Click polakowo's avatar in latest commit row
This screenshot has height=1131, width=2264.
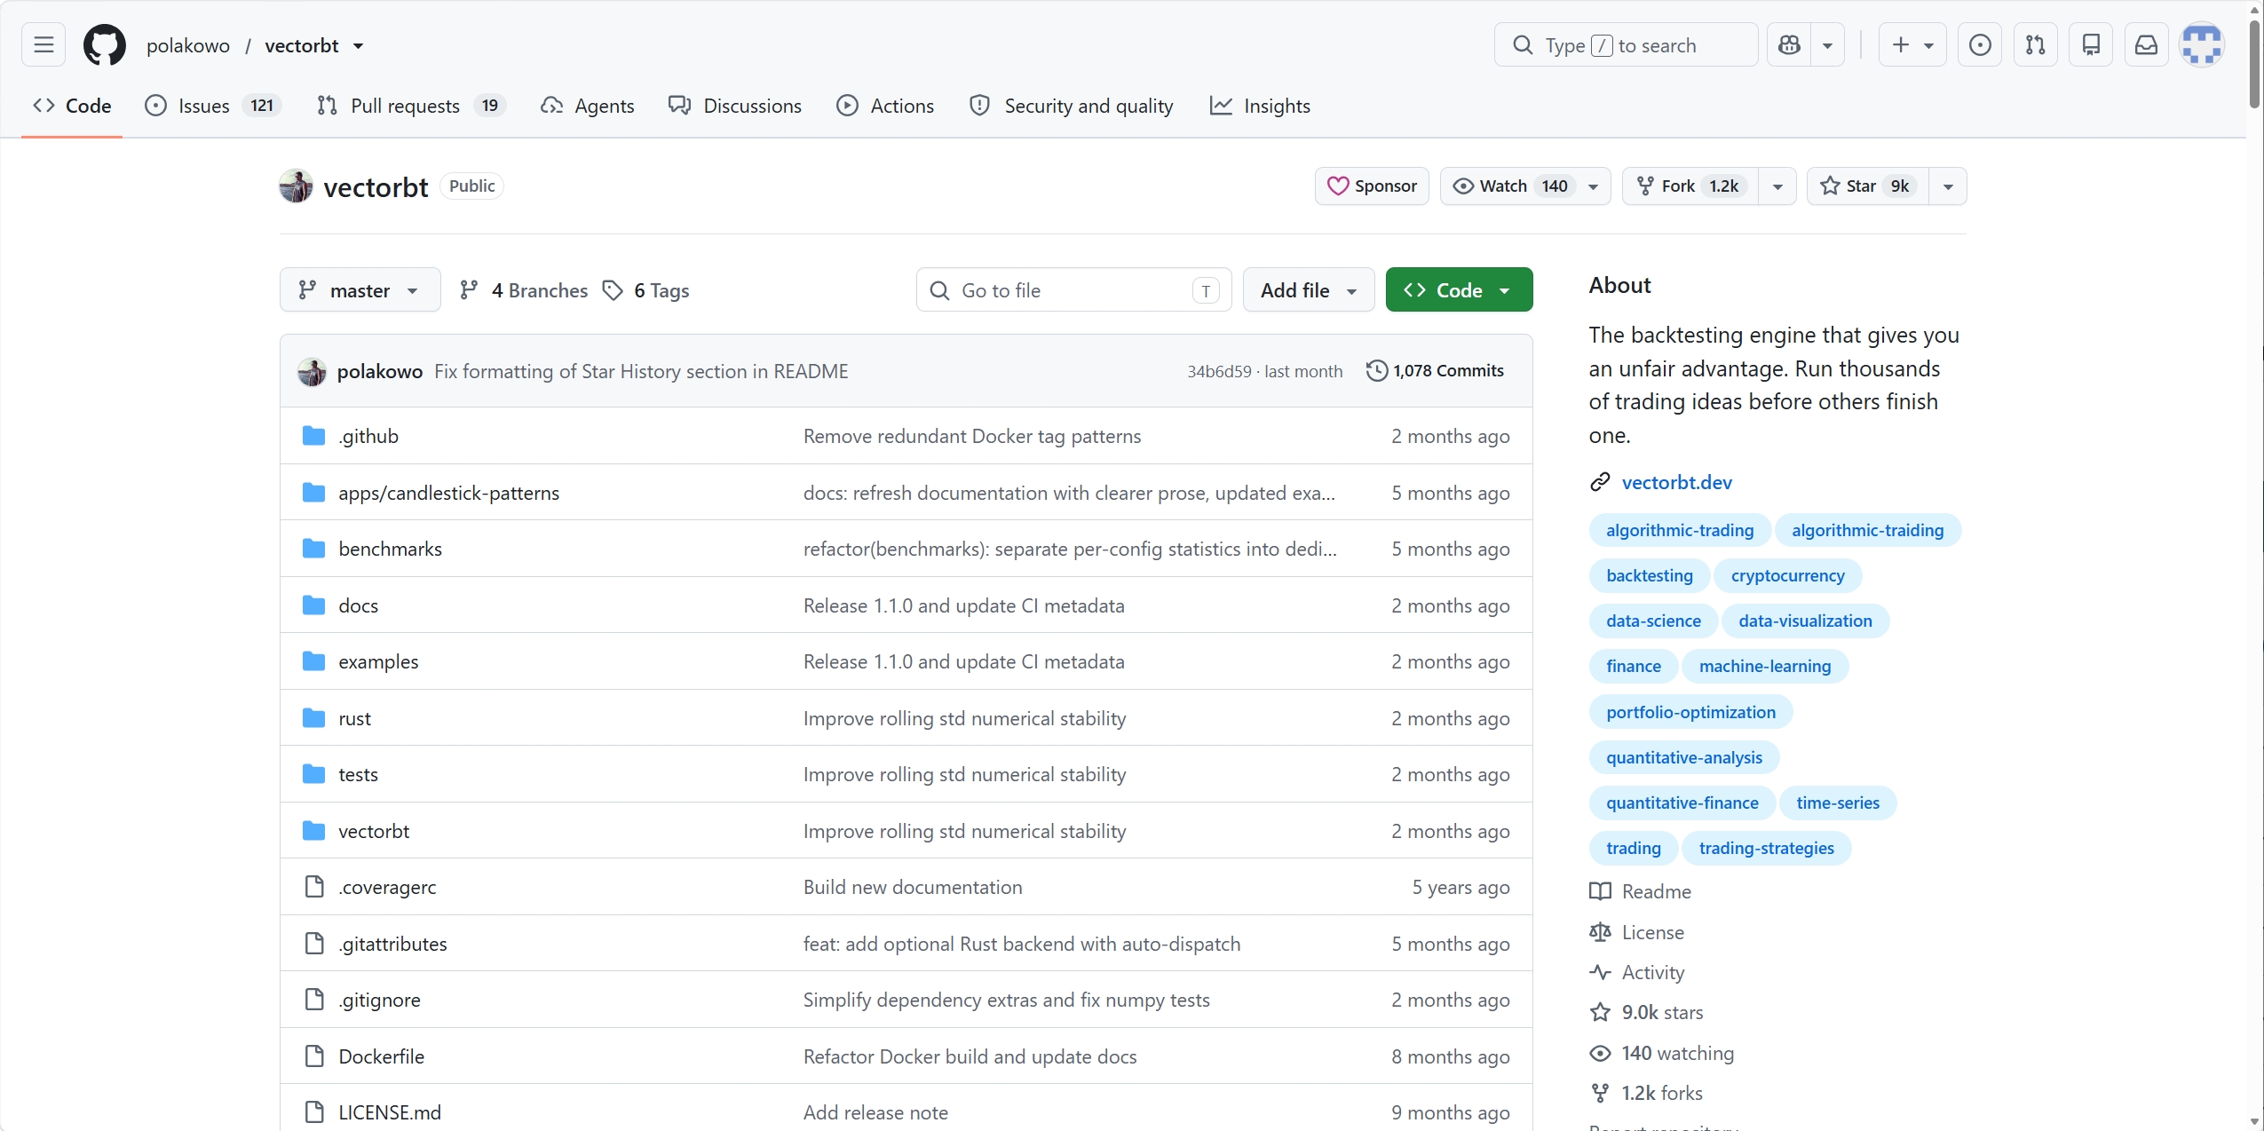[x=312, y=371]
